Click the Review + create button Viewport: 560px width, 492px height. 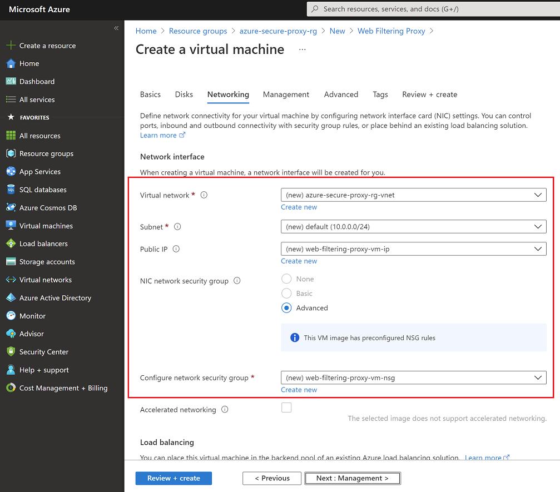click(174, 478)
